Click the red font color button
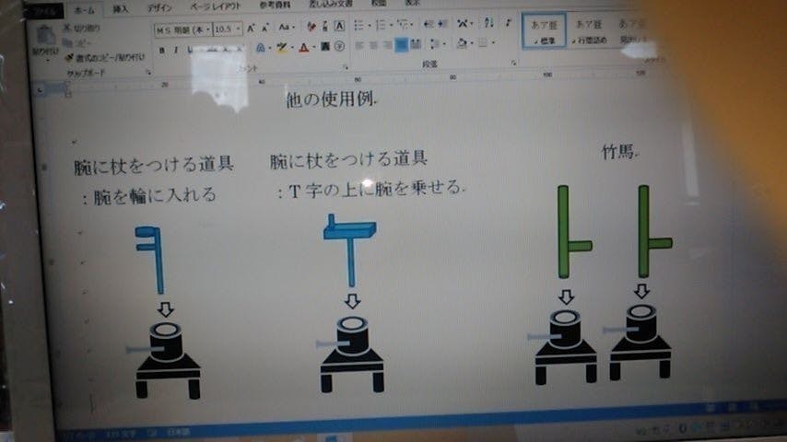Screen dimensions: 787x442 point(304,48)
